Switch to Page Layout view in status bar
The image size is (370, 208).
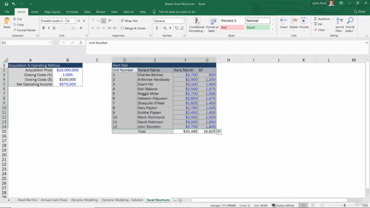[x=313, y=206]
